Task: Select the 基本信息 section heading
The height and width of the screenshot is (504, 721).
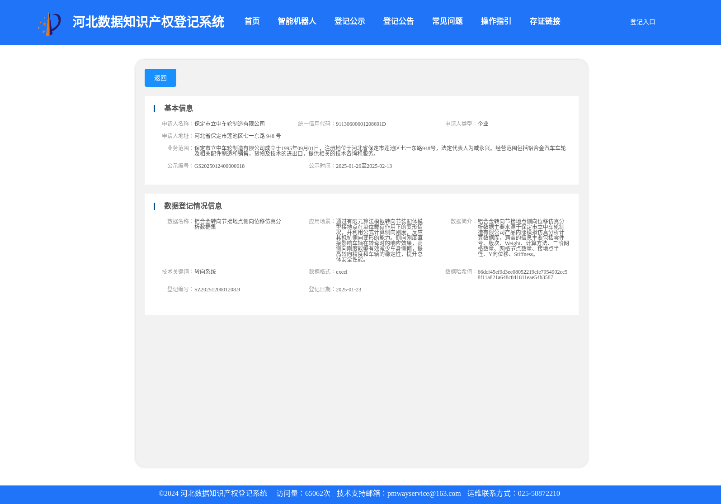Action: tap(178, 108)
